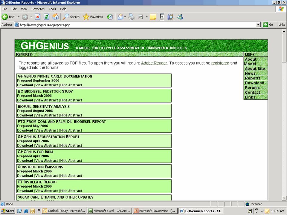Open Favorites star icon
Image resolution: width=287 pixels, height=215 pixels.
coord(86,17)
